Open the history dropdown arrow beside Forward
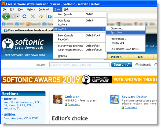 (x=18, y=16)
